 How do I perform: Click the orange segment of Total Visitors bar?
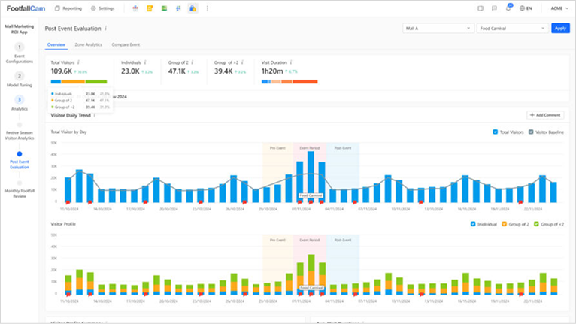(73, 81)
